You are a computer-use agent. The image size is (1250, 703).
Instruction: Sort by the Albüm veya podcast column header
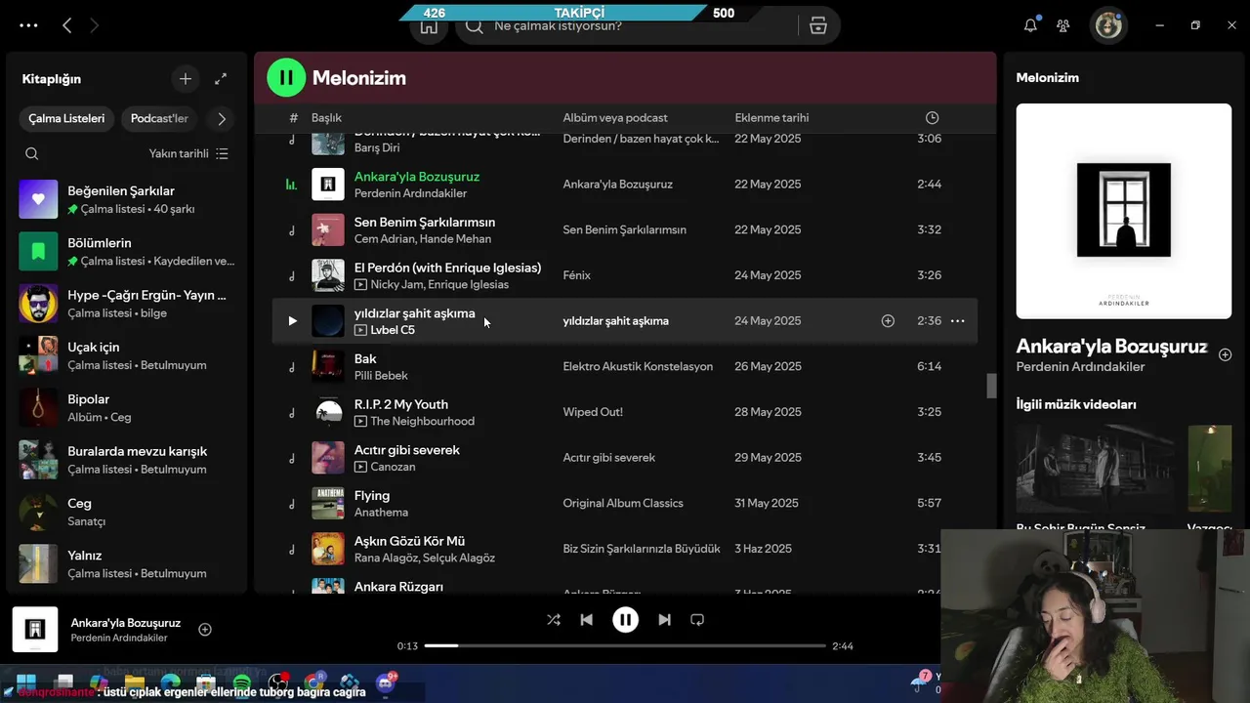click(615, 118)
